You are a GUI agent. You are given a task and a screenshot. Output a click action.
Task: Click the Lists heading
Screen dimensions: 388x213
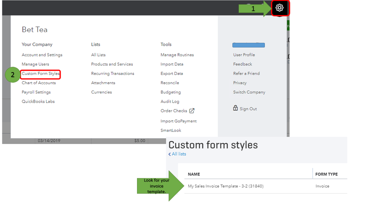pyautogui.click(x=96, y=45)
